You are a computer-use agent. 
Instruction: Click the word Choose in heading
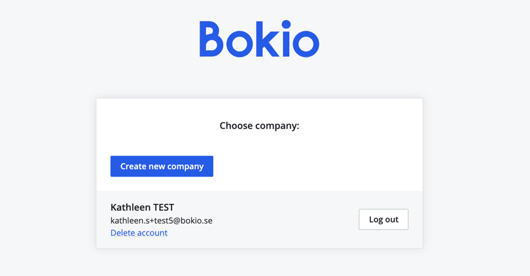pyautogui.click(x=235, y=126)
